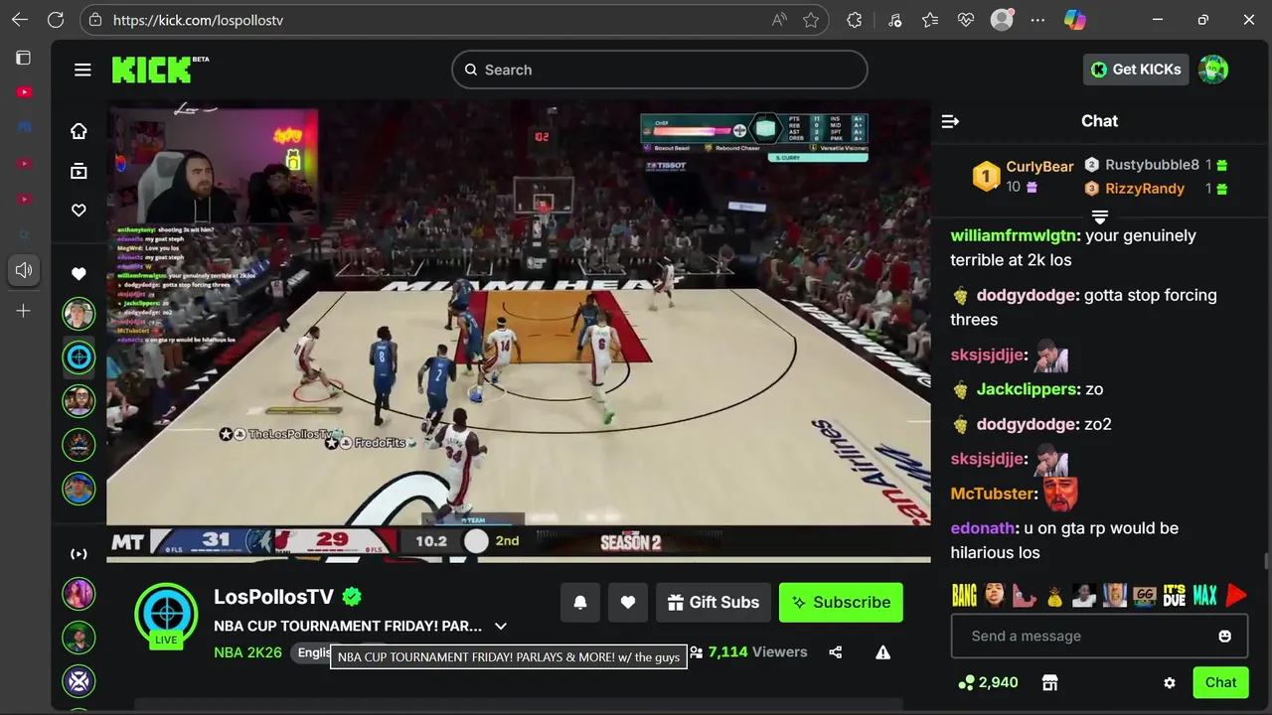Open browser profile avatar

(x=1002, y=20)
